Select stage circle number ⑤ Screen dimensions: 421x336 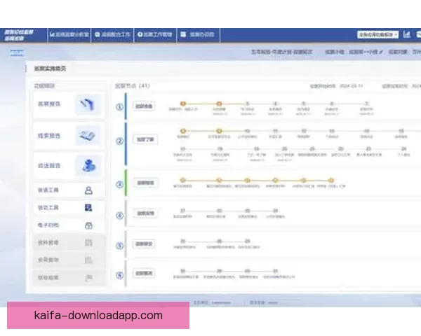[119, 246]
